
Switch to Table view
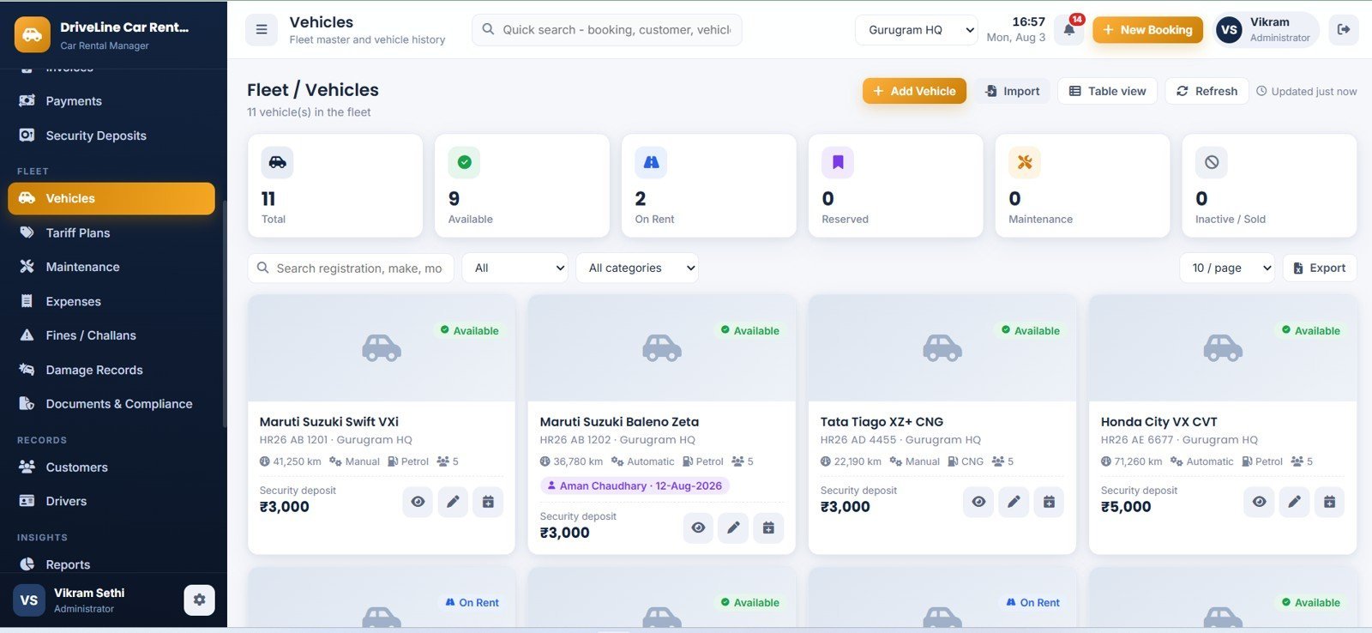click(x=1107, y=91)
